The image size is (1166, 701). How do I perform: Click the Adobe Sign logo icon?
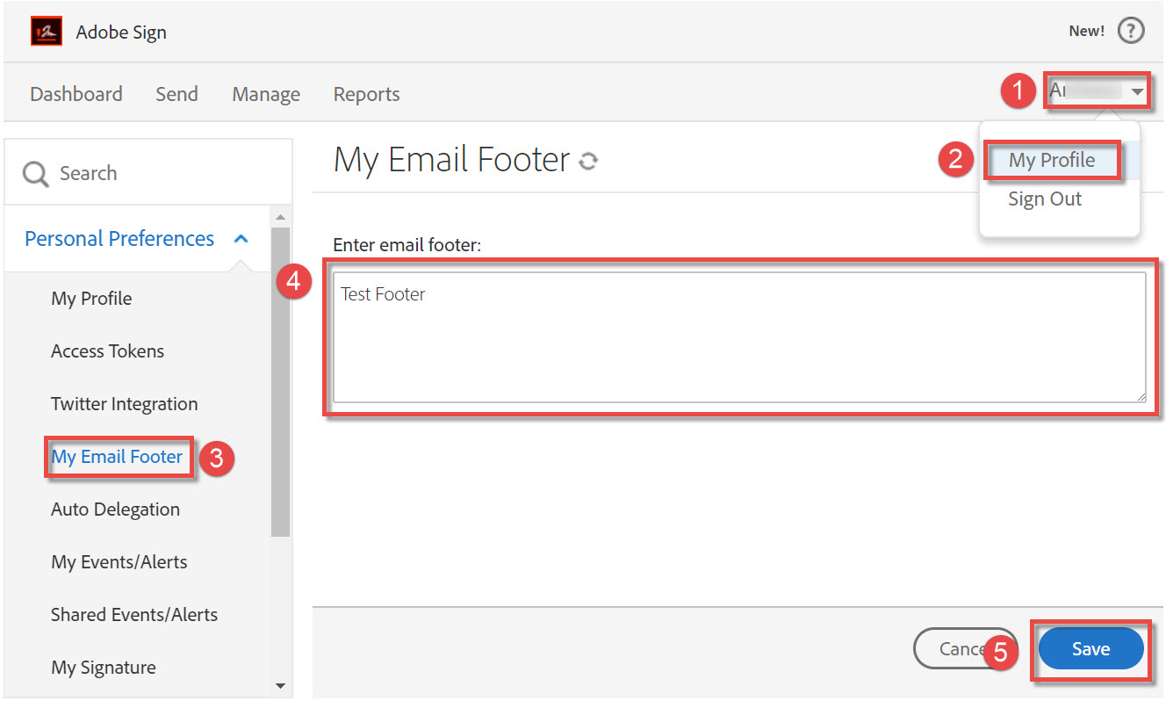point(47,32)
